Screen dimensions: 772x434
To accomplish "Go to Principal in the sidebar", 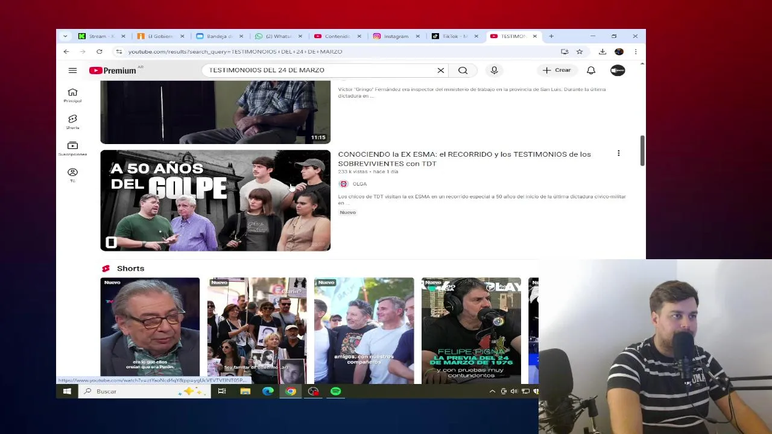I will click(x=72, y=95).
